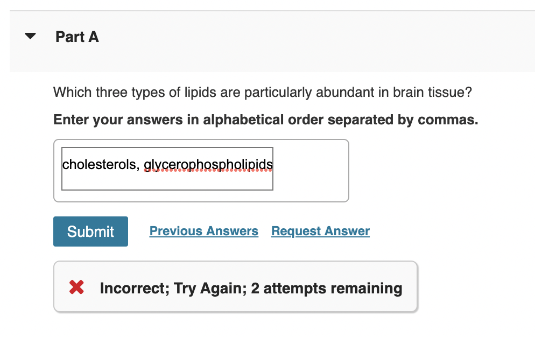The height and width of the screenshot is (337, 535).
Task: Click the question text about brain tissue lipids
Action: pyautogui.click(x=262, y=92)
